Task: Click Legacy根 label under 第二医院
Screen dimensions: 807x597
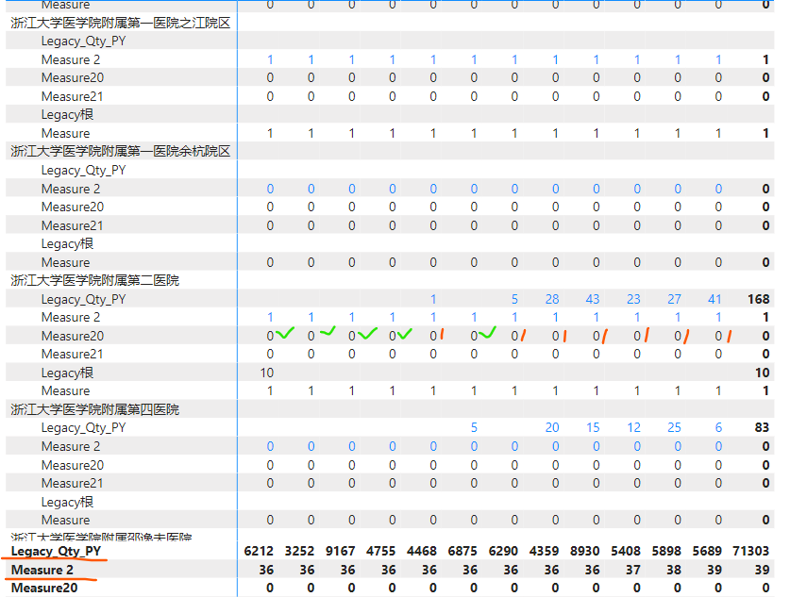Action: [x=67, y=373]
